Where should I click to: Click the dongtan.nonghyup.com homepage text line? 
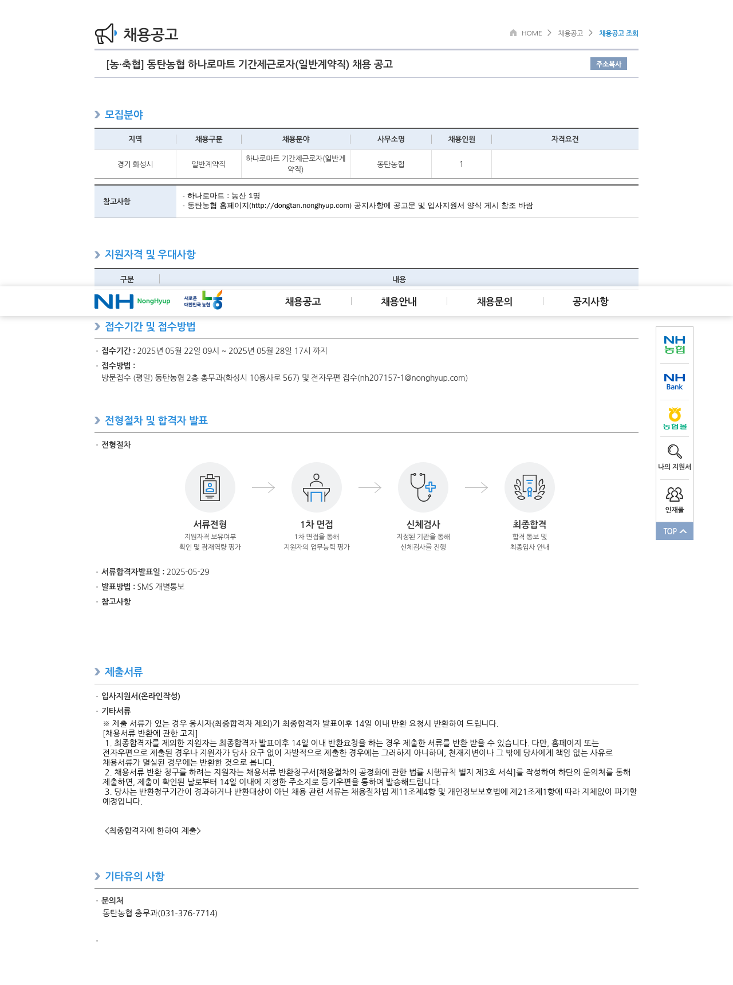click(357, 206)
